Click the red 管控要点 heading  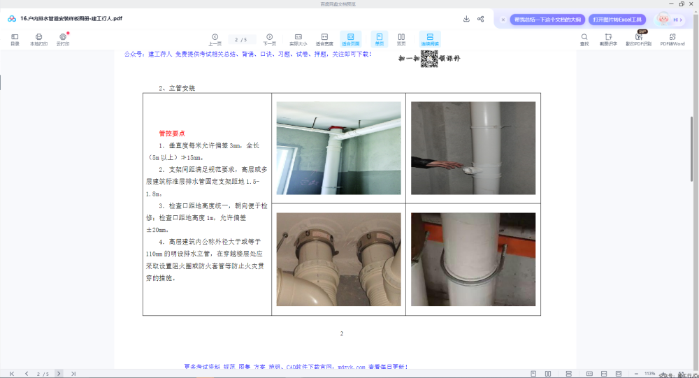[x=172, y=133]
